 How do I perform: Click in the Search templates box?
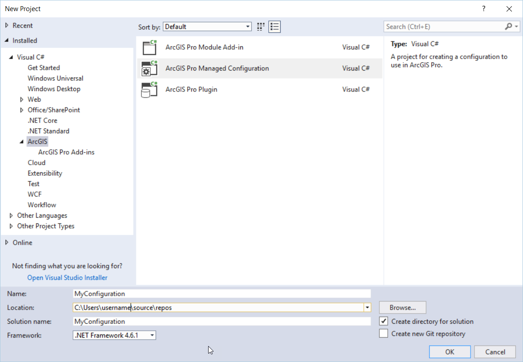click(444, 26)
